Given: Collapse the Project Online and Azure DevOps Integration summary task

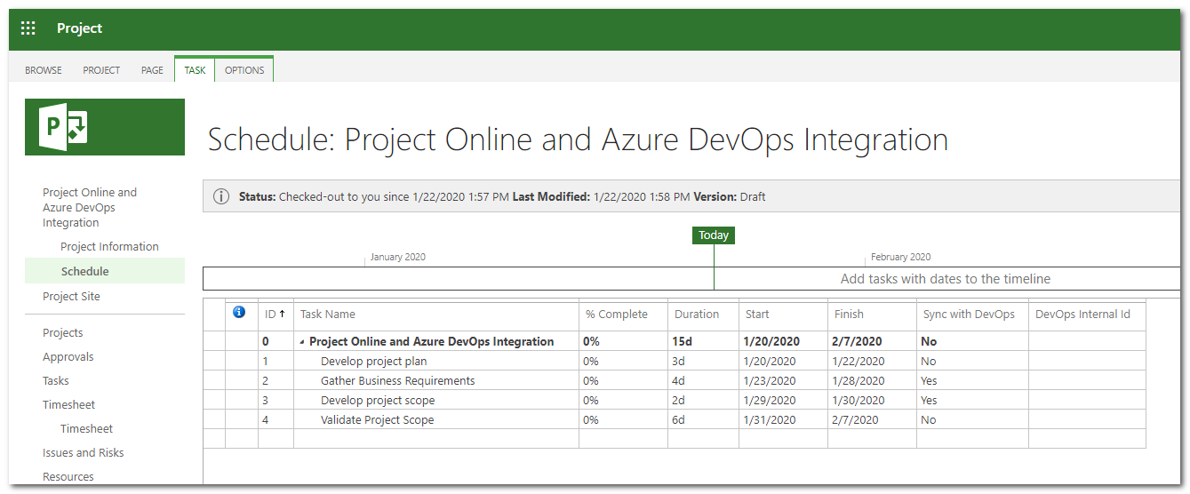Looking at the screenshot, I should pyautogui.click(x=302, y=342).
